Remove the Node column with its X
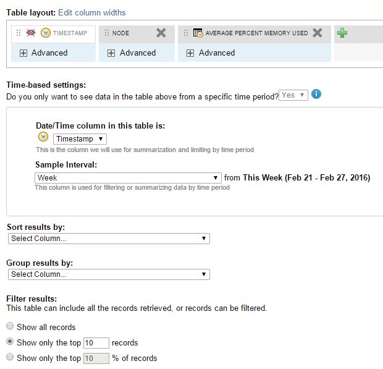 click(x=161, y=33)
